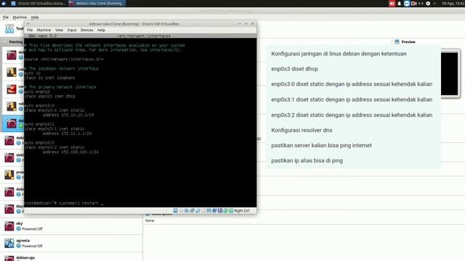Screen dimensions: 465x261
Task: Click the 'systemctl restart' command prompt line
Action: coord(63,203)
